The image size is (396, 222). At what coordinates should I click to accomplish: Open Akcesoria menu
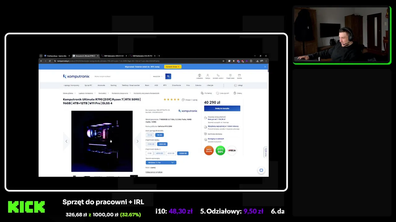click(101, 85)
